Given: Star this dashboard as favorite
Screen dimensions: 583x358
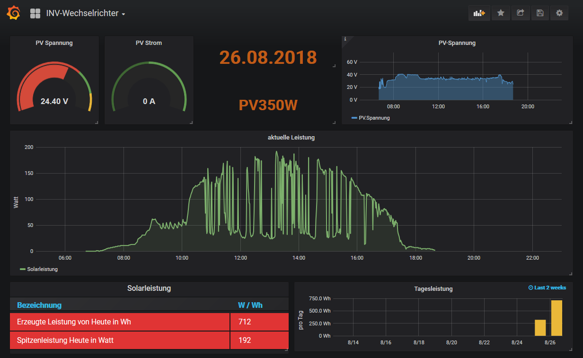Looking at the screenshot, I should tap(501, 13).
